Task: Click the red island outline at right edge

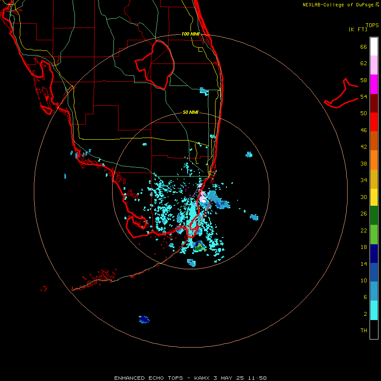Action: click(x=341, y=94)
